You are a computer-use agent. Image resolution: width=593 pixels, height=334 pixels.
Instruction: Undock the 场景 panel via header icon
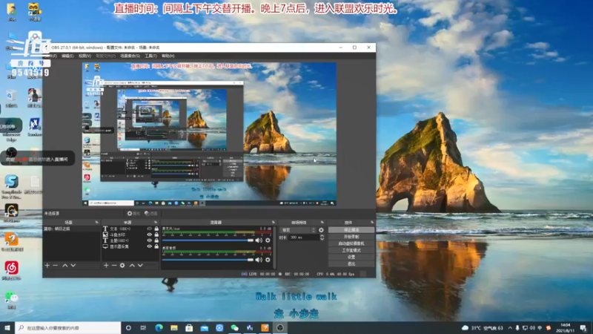coord(97,222)
